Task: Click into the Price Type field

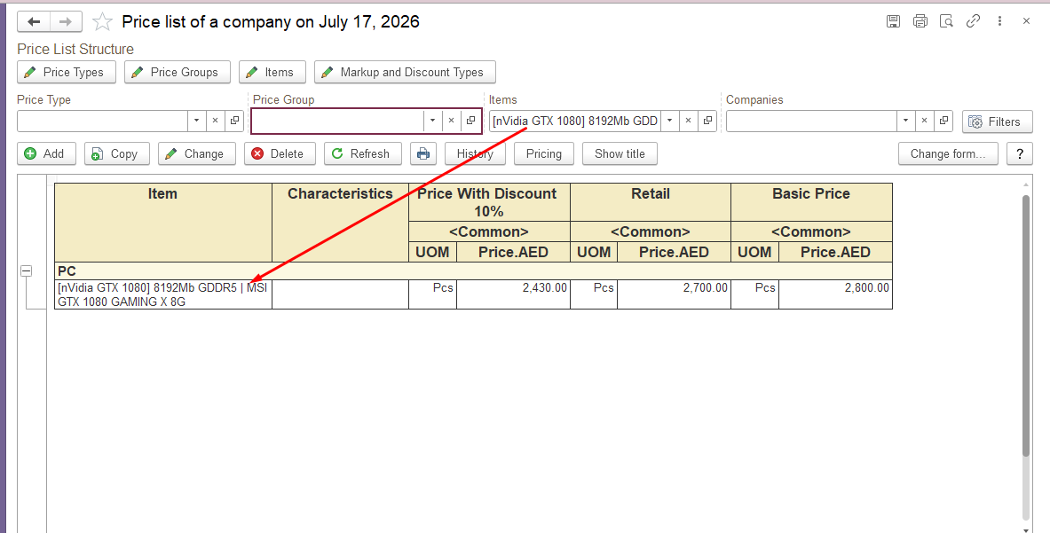Action: coord(102,121)
